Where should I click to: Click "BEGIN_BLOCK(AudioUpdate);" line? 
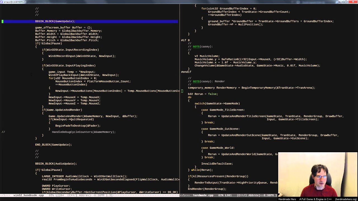(x=56, y=164)
